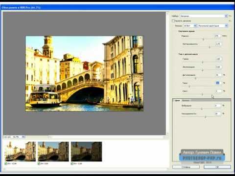Open the zoom percentage dropdown arrow

pos(23,137)
